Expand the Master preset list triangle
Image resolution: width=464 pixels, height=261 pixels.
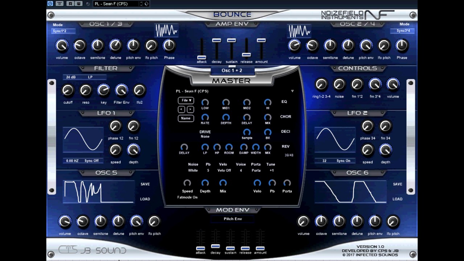(292, 91)
